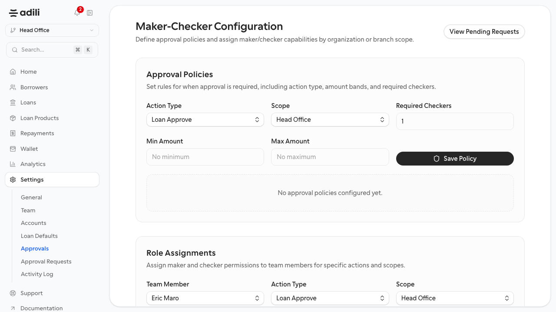The image size is (556, 312).
Task: Click the Wallet icon in sidebar
Action: click(13, 149)
